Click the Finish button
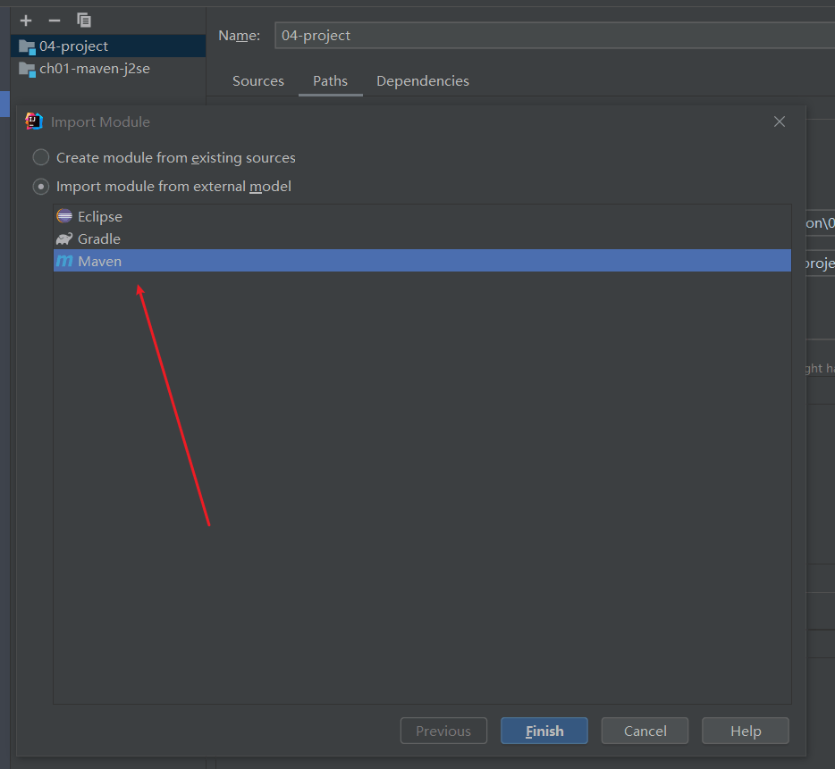 point(544,731)
